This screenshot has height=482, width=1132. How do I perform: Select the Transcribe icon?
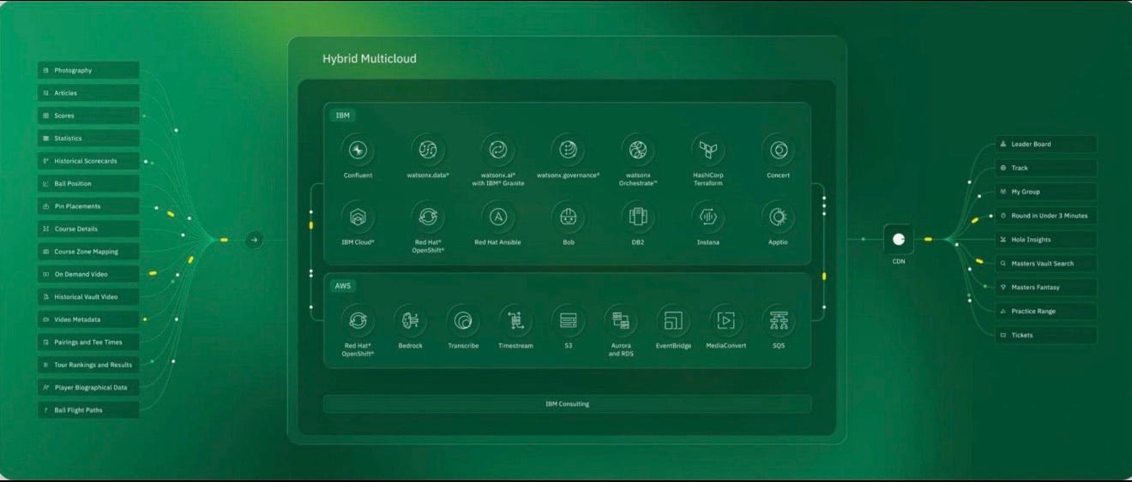[463, 320]
